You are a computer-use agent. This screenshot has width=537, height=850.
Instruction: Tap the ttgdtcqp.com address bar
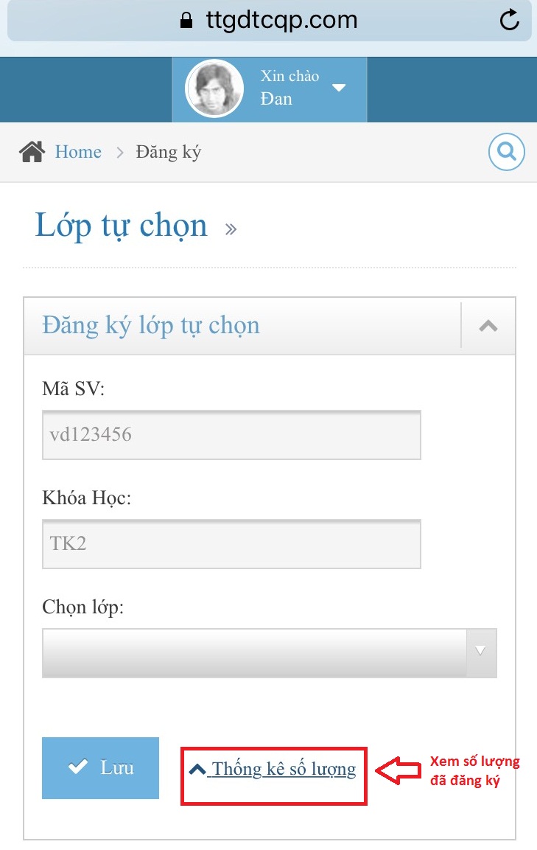pyautogui.click(x=270, y=21)
